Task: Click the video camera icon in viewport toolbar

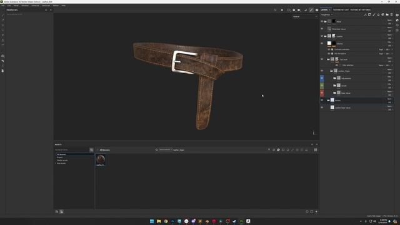Action: click(x=299, y=10)
